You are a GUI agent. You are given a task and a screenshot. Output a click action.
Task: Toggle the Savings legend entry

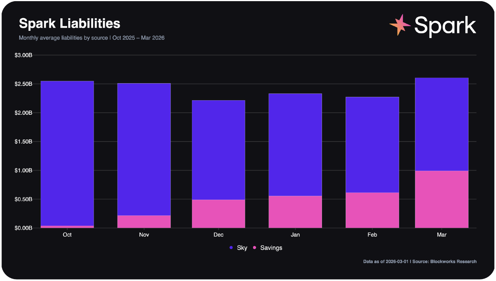[x=267, y=248]
